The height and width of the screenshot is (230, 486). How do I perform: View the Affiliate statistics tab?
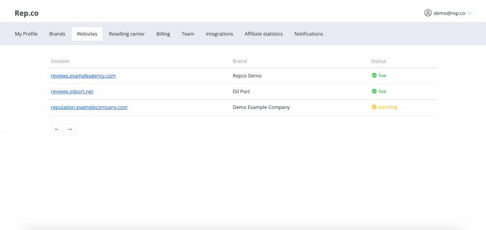[x=263, y=34]
